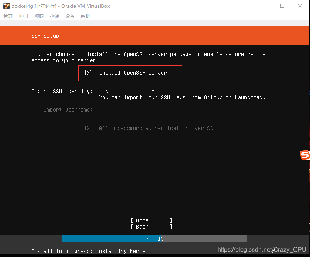Open Import SSH identity dropdown

pyautogui.click(x=130, y=91)
